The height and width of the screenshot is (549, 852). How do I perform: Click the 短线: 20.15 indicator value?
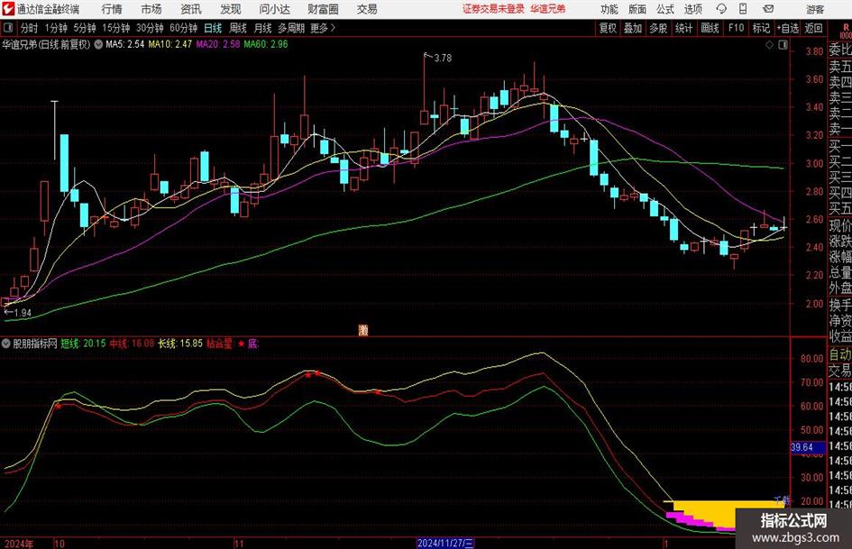click(83, 343)
